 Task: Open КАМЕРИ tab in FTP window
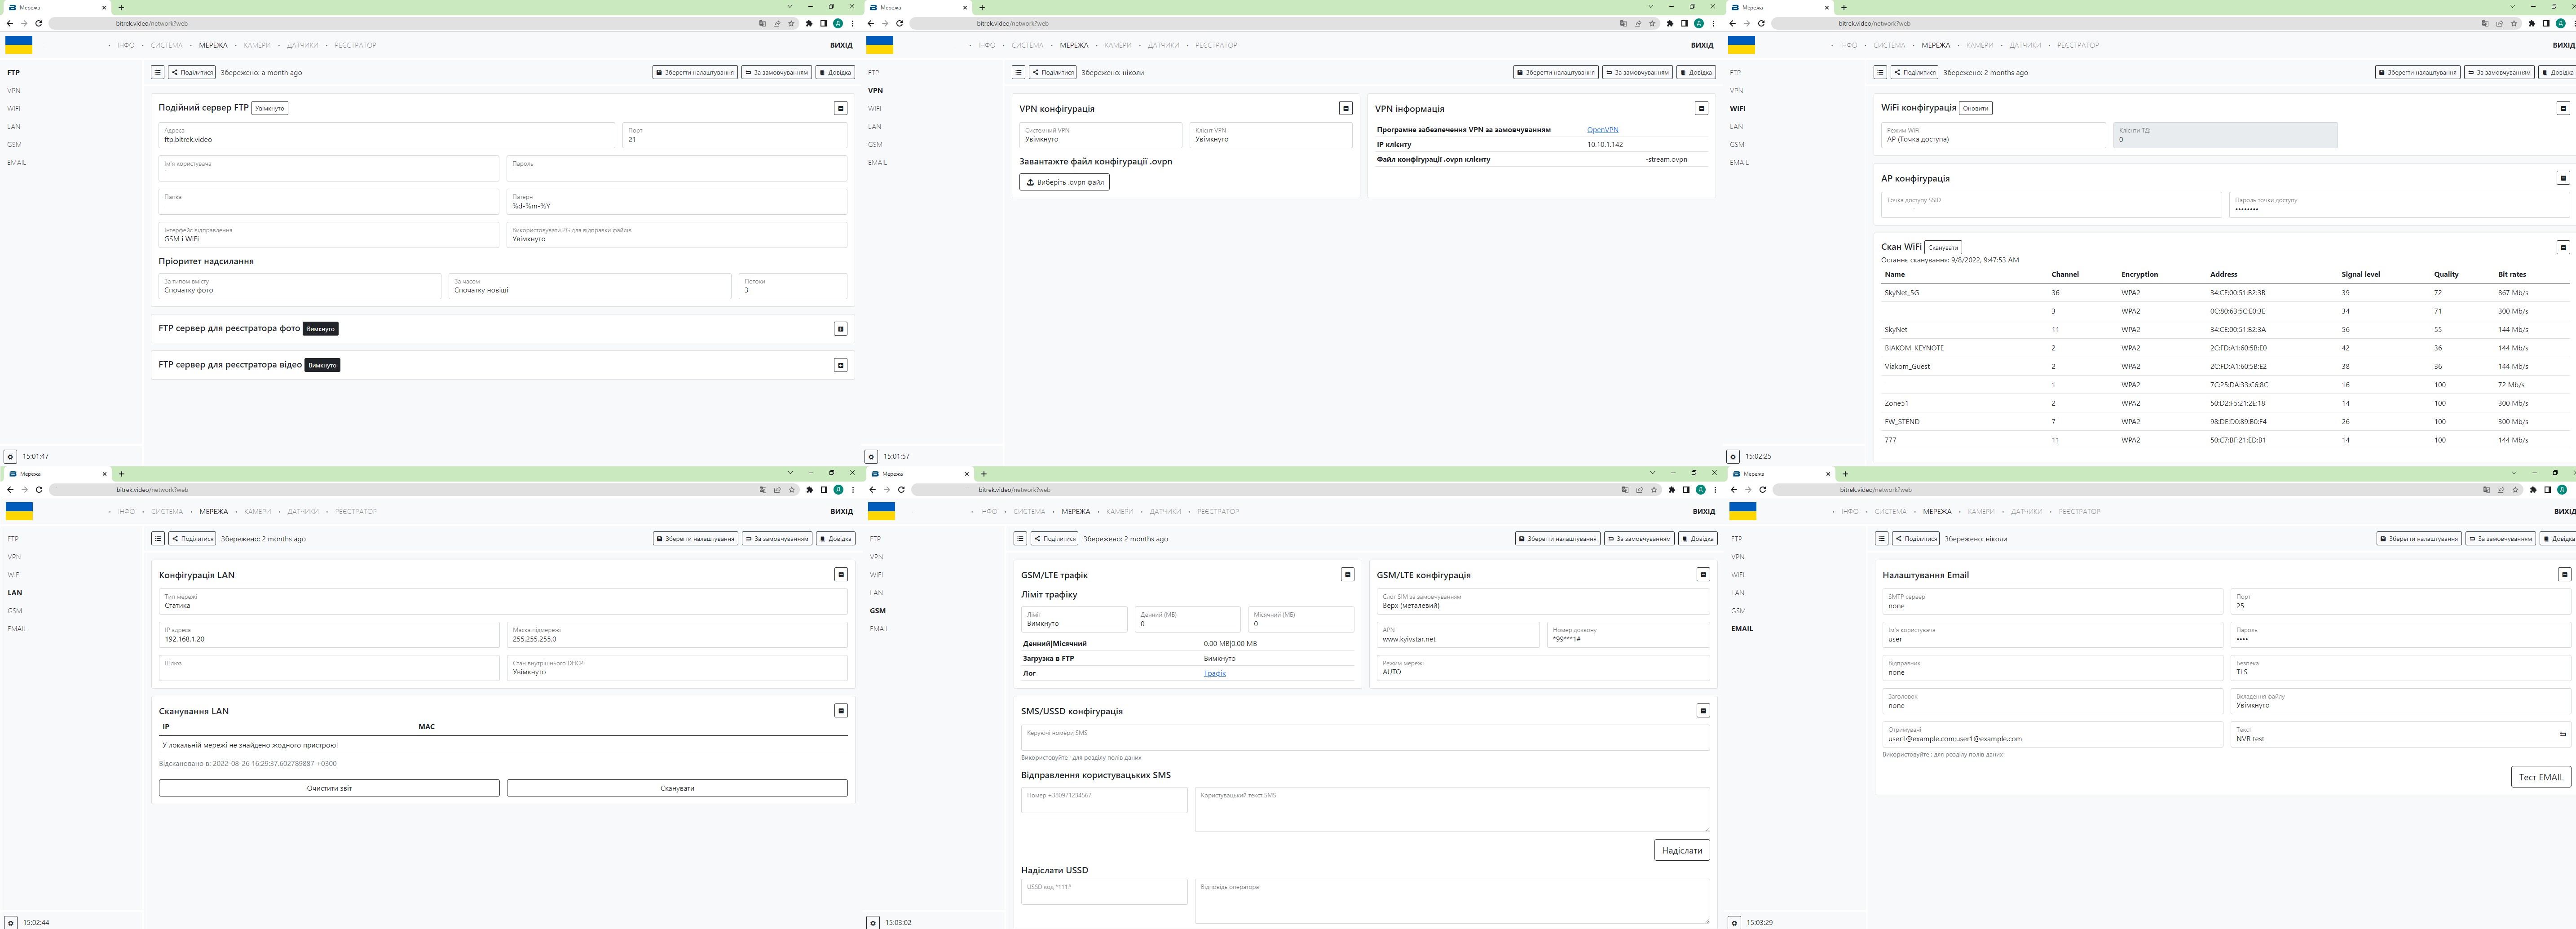[256, 45]
